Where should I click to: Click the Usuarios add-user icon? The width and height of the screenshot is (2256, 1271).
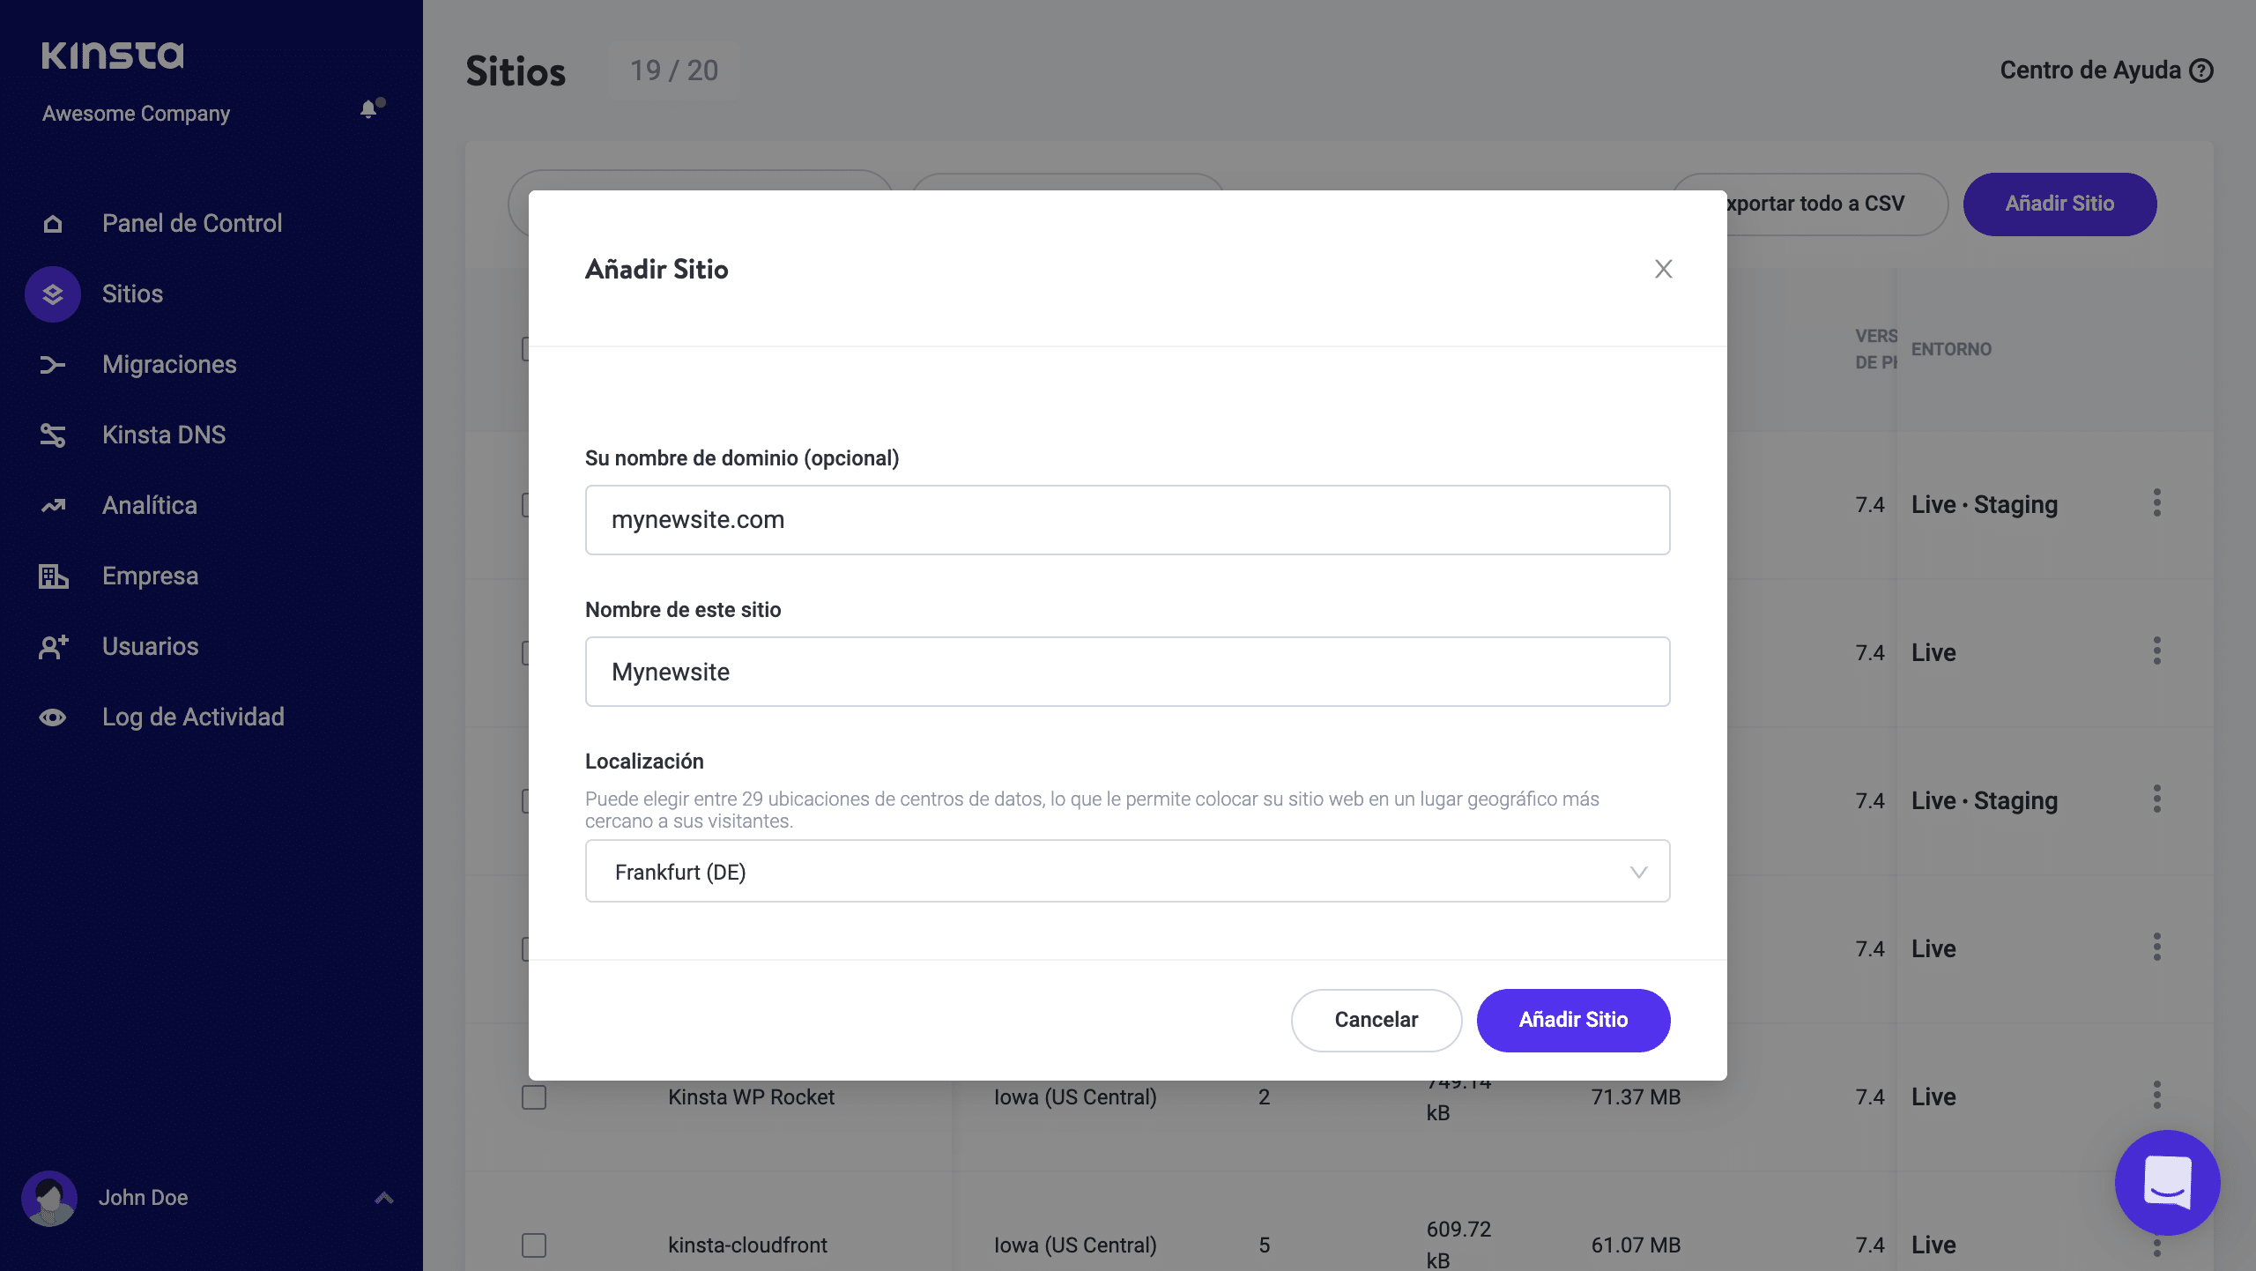[x=53, y=647]
